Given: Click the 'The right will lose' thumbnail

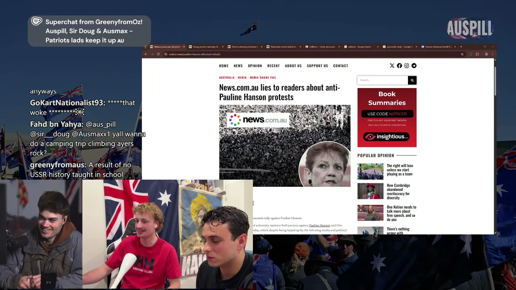Looking at the screenshot, I should [370, 171].
